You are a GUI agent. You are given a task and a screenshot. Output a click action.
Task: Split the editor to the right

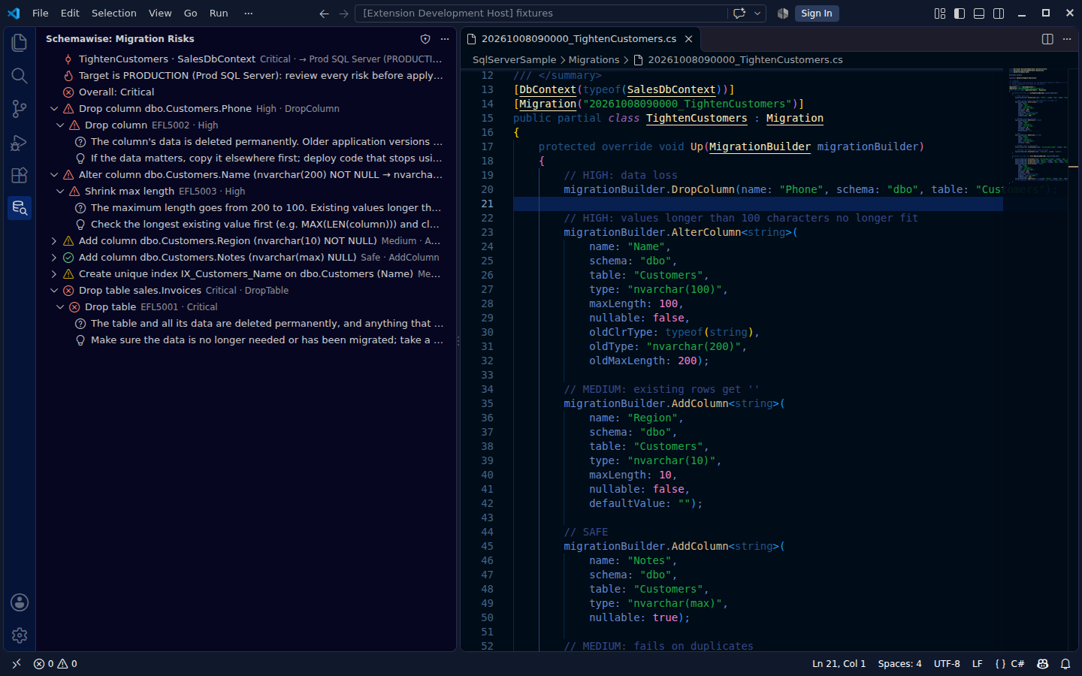[1047, 39]
